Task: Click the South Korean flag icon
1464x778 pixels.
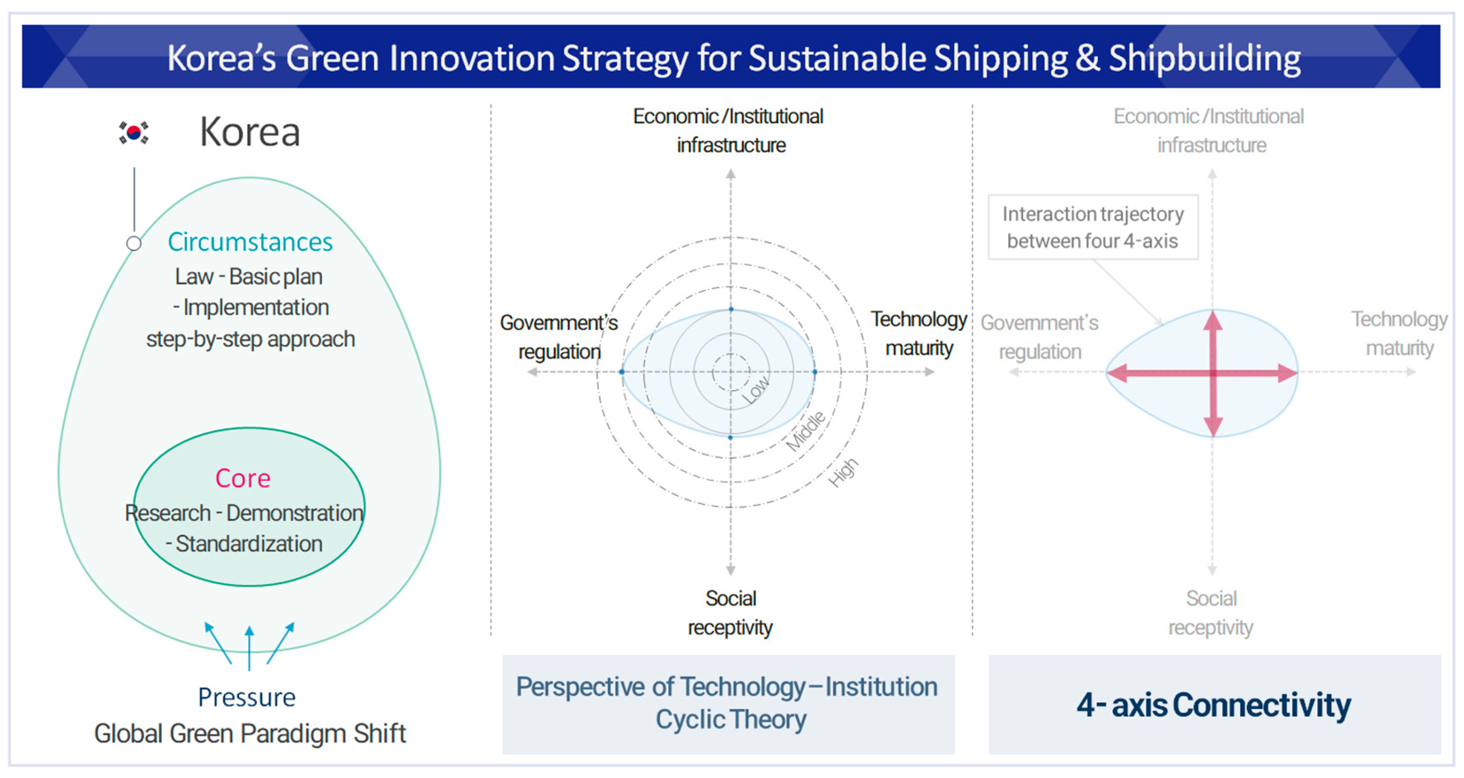Action: pos(134,133)
